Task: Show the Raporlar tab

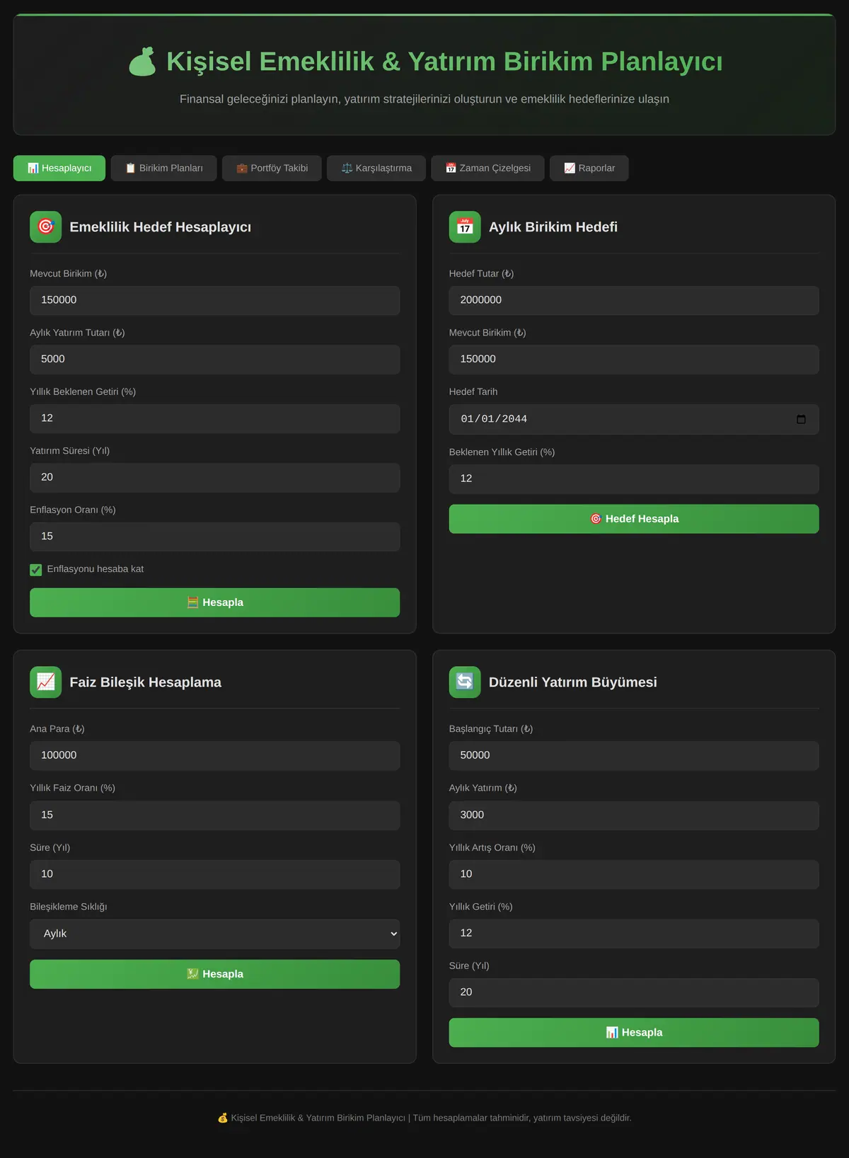Action: (x=589, y=168)
